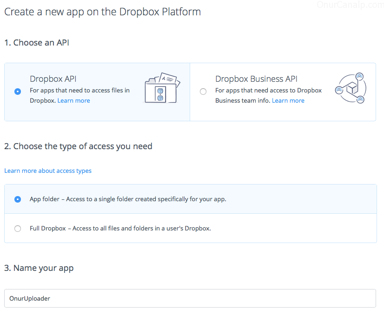The width and height of the screenshot is (384, 322).
Task: Click the Dropbox Business API team network icon
Action: 351,88
